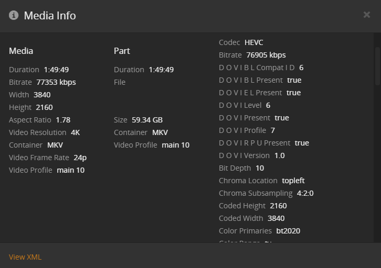
Task: Select the File label under Part
Action: point(120,82)
